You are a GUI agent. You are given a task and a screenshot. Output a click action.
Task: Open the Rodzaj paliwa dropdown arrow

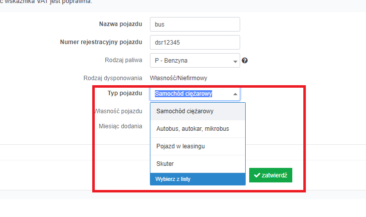click(x=235, y=62)
